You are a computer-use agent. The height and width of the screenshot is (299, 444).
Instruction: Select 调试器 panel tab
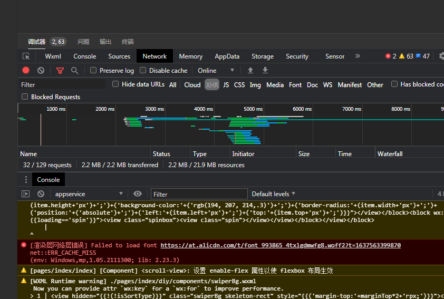click(x=36, y=42)
